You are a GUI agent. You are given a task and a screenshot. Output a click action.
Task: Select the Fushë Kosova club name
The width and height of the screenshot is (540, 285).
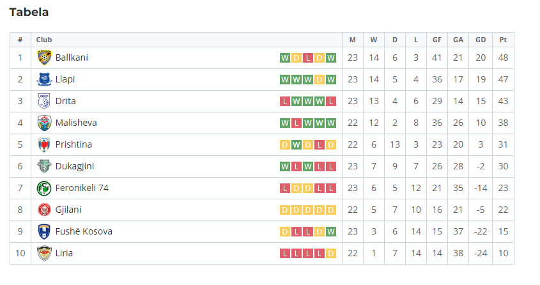click(x=84, y=231)
